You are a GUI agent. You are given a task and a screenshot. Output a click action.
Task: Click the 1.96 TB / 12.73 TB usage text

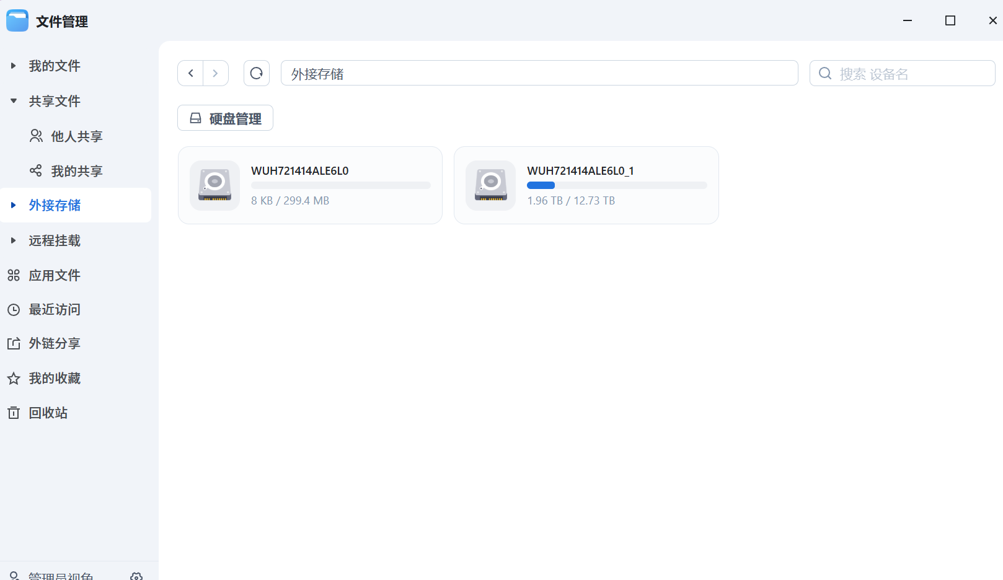pos(571,201)
